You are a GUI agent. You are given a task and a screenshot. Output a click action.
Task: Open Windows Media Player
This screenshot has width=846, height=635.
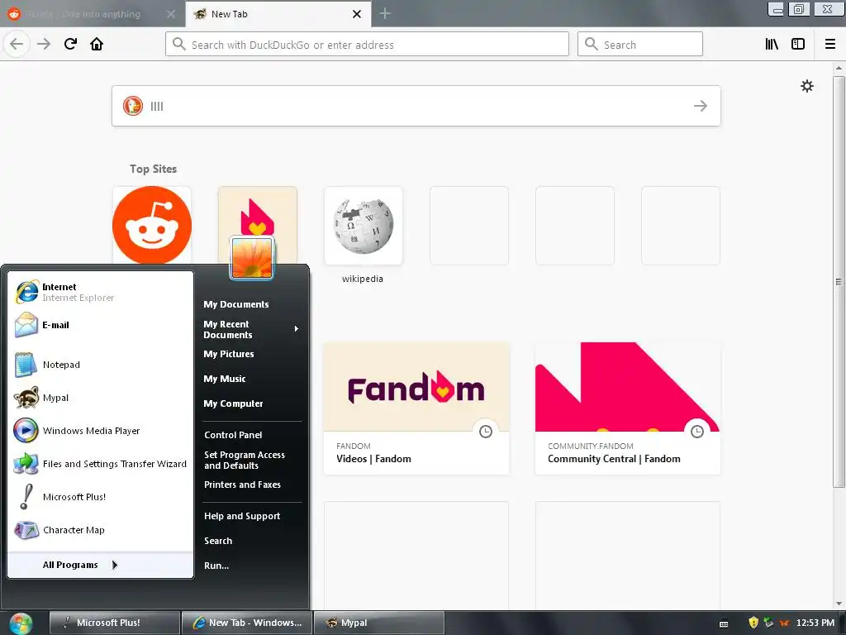click(101, 431)
